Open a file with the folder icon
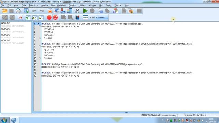 4,11
